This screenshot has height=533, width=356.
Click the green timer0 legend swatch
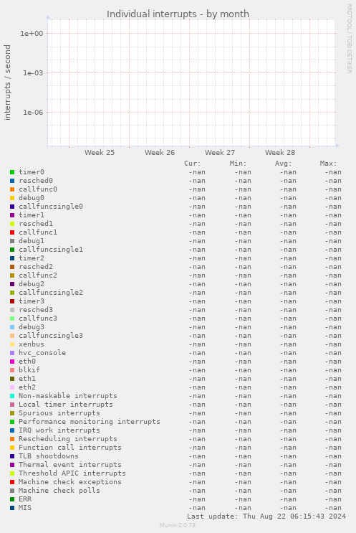(12, 172)
